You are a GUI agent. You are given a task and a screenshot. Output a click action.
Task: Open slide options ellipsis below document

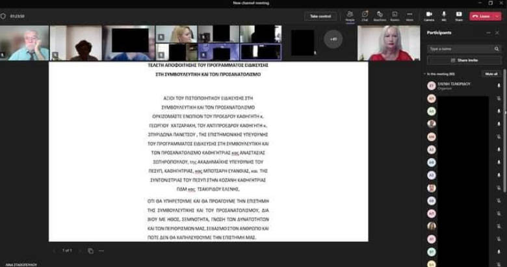pyautogui.click(x=101, y=250)
